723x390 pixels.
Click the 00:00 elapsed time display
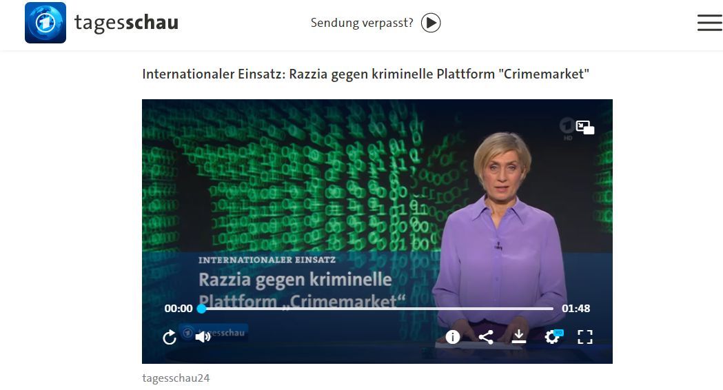pos(179,309)
